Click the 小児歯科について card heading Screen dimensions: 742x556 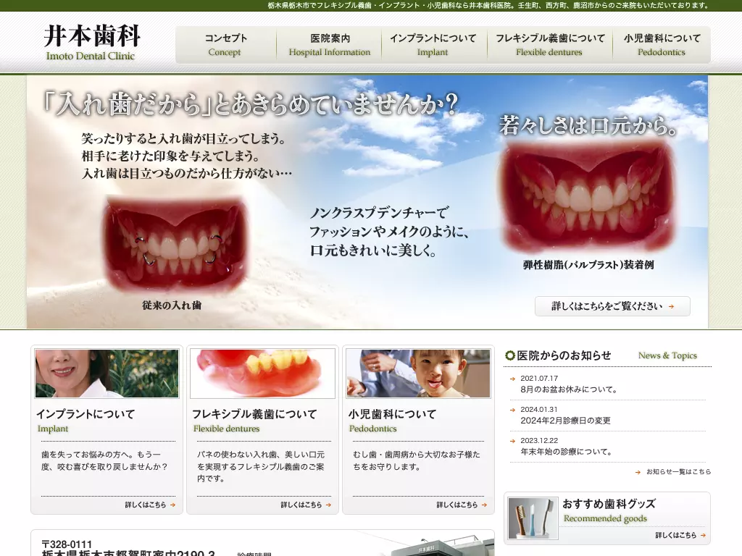pos(392,414)
